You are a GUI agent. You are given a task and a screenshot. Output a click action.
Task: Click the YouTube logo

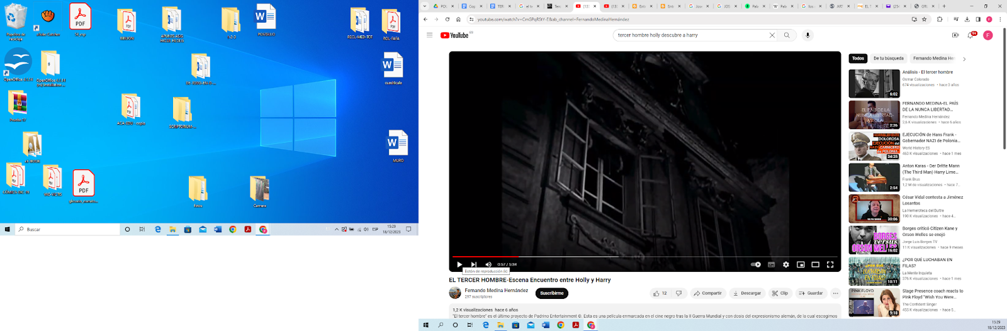[x=454, y=35]
